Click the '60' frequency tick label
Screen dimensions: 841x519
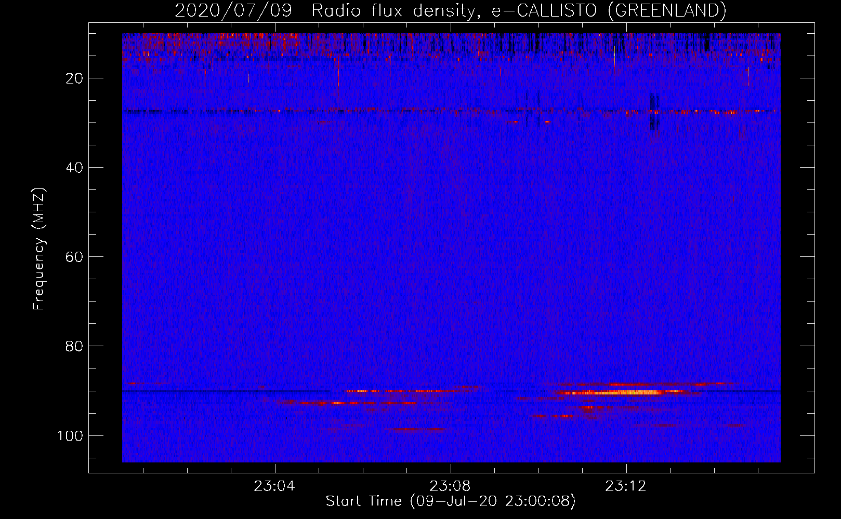[x=74, y=257]
